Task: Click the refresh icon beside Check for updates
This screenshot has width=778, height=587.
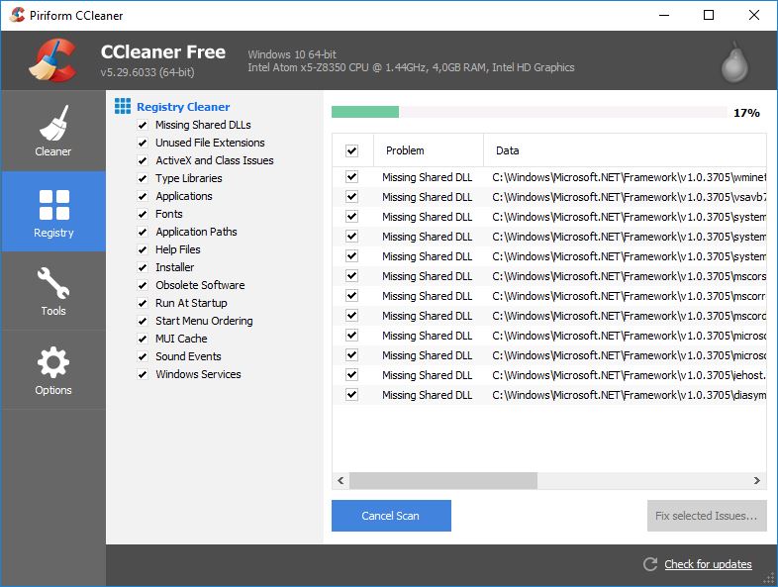Action: point(650,564)
